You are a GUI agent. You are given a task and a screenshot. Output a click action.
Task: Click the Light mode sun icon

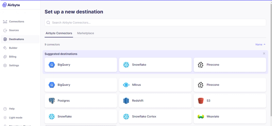click(5, 118)
